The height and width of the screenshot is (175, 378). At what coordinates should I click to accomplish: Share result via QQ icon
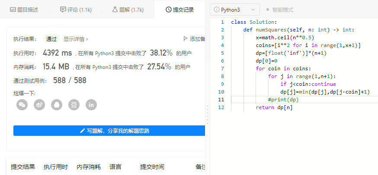click(x=57, y=105)
